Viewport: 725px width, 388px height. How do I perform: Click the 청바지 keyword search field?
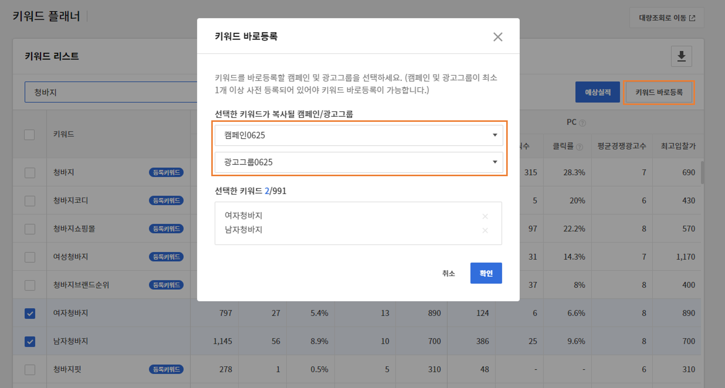[x=111, y=92]
